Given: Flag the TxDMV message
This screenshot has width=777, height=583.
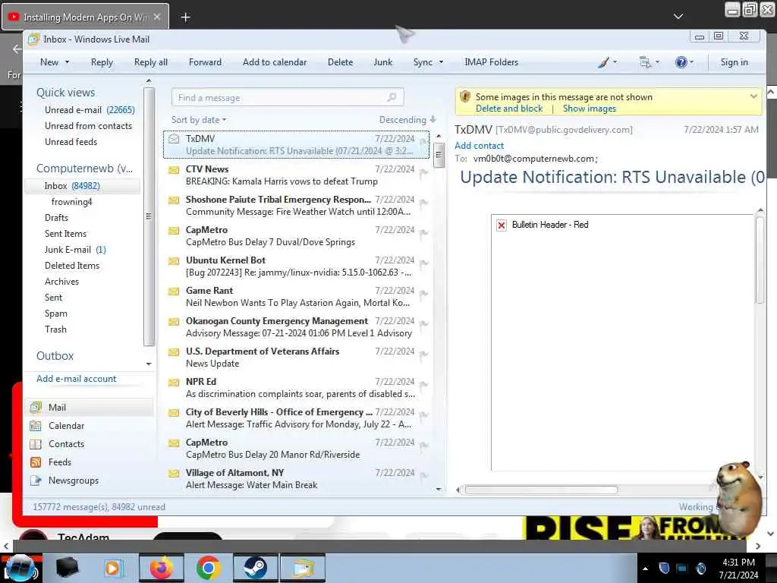Looking at the screenshot, I should point(423,142).
